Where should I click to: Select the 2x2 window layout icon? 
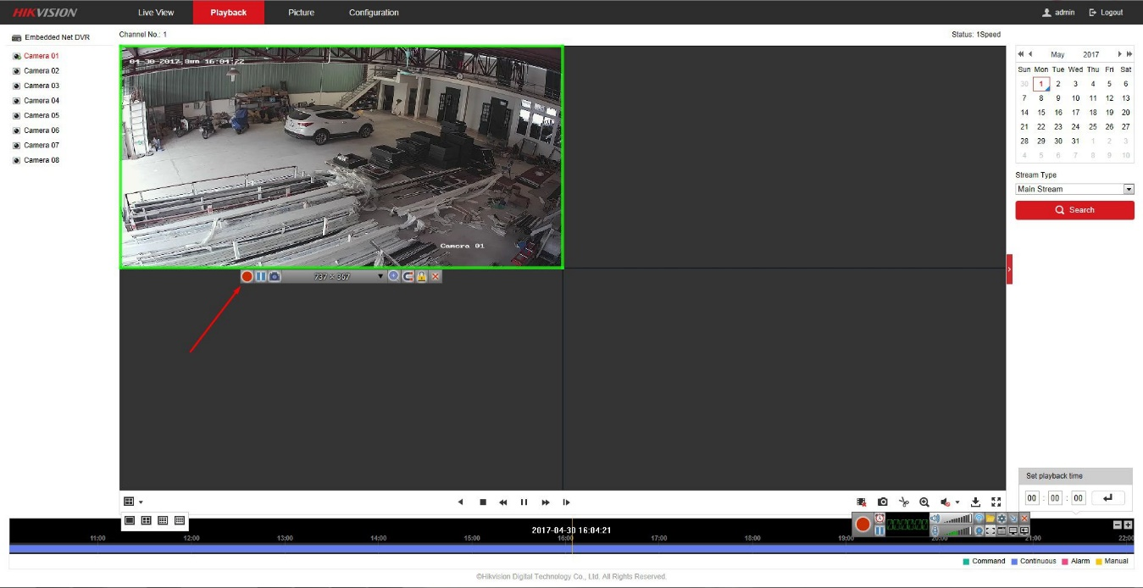[x=146, y=520]
